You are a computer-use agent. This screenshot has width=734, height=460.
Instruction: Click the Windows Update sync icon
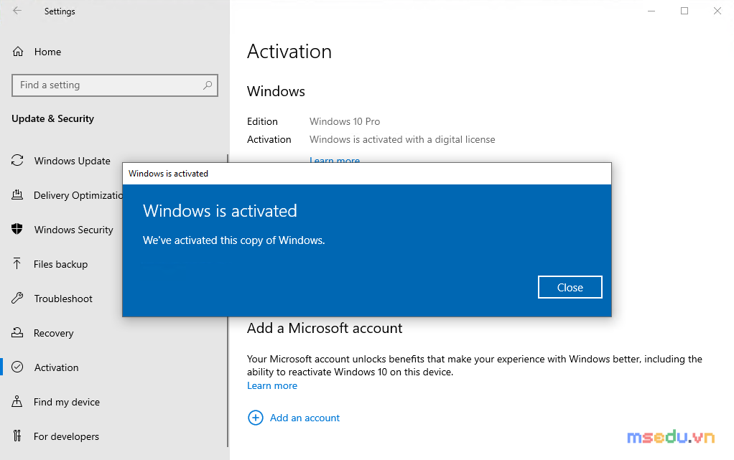(17, 161)
